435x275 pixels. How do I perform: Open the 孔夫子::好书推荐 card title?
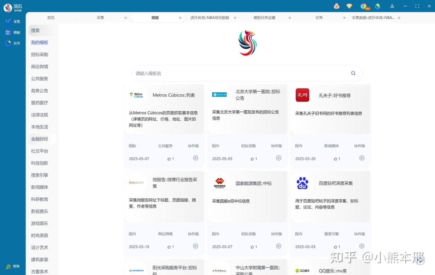[335, 95]
